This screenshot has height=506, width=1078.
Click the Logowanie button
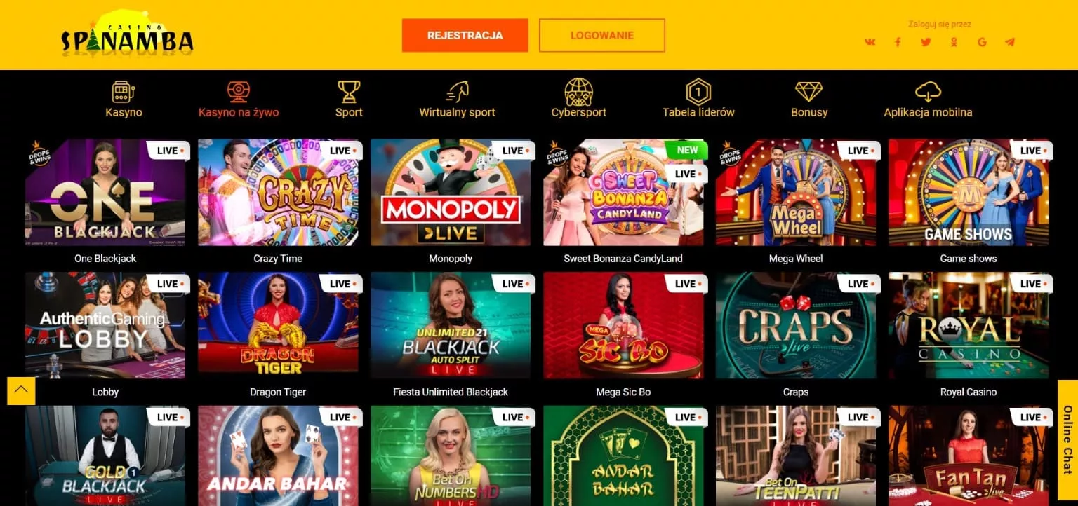click(601, 35)
